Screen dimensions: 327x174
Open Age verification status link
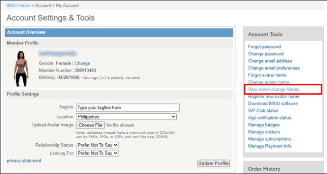click(x=270, y=118)
